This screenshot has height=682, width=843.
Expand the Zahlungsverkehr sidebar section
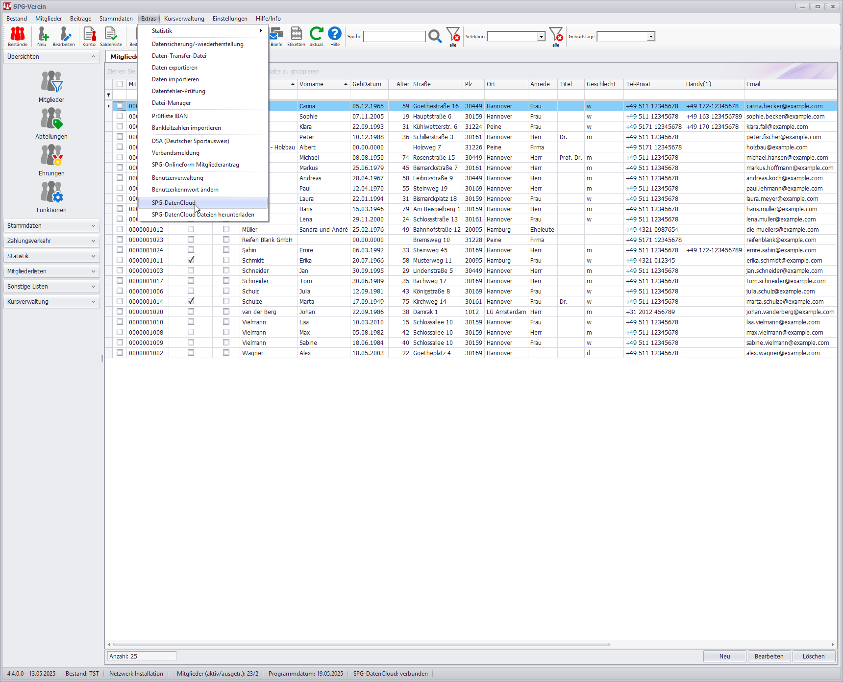[51, 241]
